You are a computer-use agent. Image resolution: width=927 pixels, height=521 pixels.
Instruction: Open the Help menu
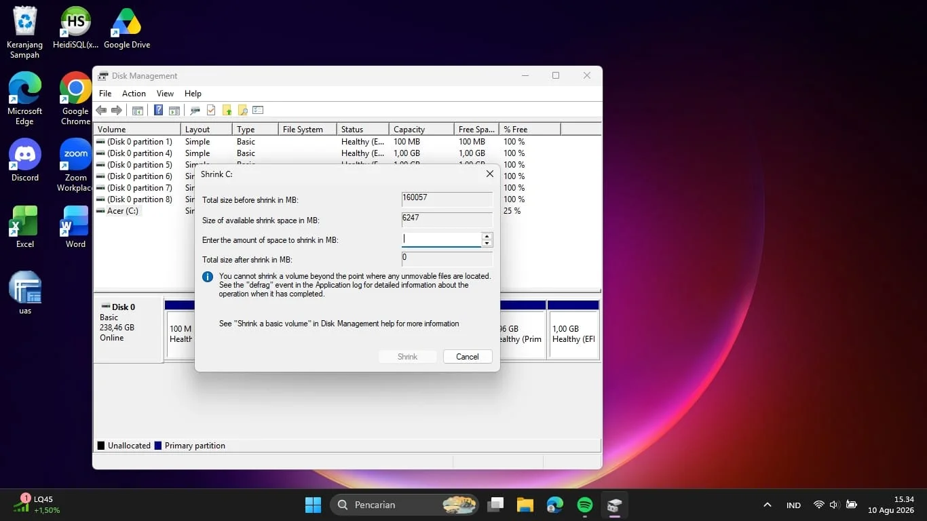point(193,94)
